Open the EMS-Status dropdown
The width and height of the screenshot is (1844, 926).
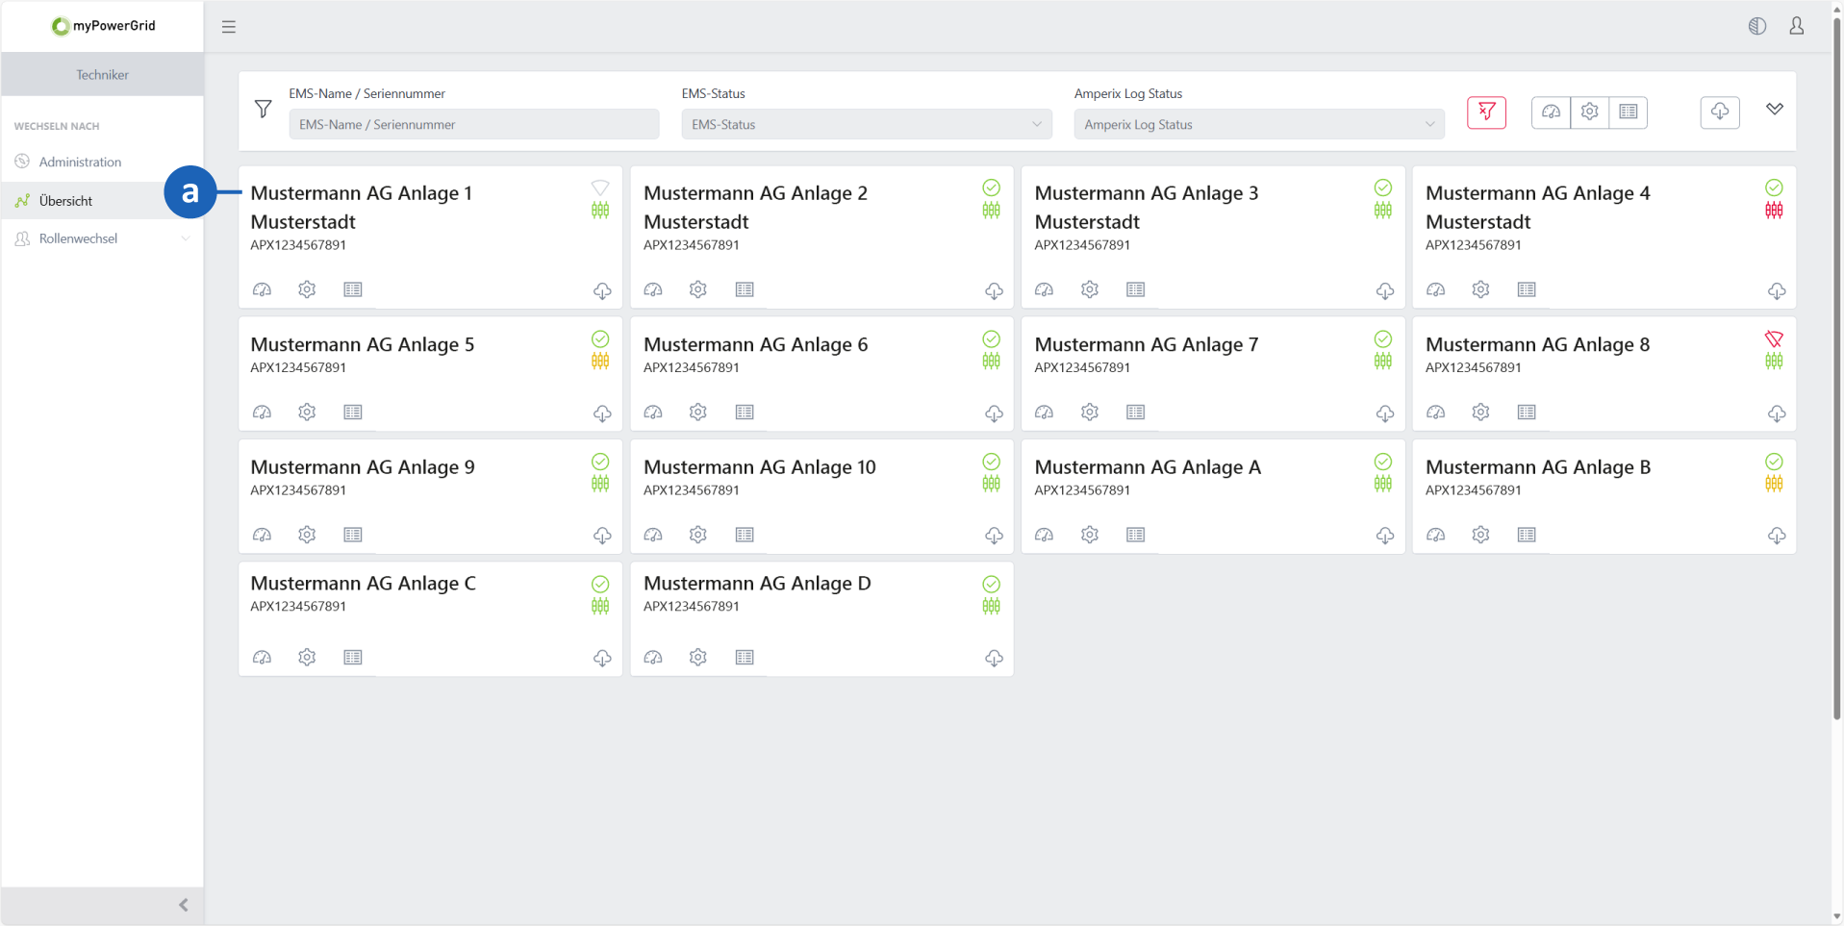point(866,124)
